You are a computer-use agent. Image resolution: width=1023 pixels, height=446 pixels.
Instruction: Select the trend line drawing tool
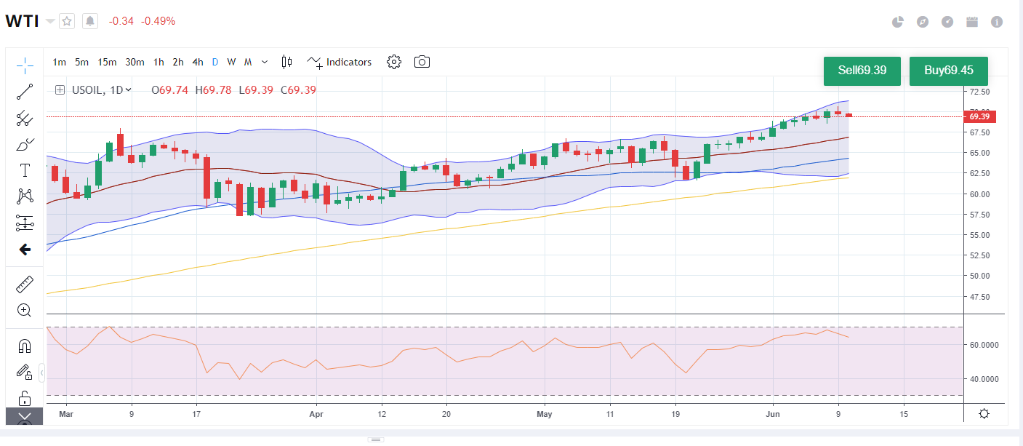[25, 92]
